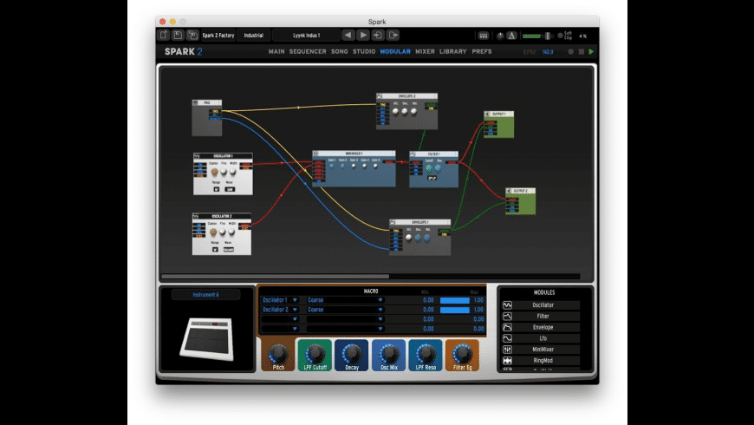This screenshot has height=425, width=754.
Task: Click the MiniMixer faders icon in Modules
Action: coord(507,350)
